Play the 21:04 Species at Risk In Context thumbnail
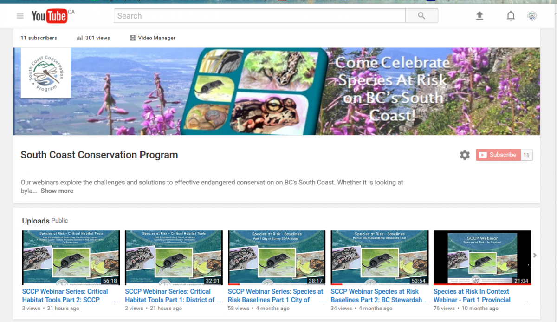The image size is (557, 322). tap(482, 258)
